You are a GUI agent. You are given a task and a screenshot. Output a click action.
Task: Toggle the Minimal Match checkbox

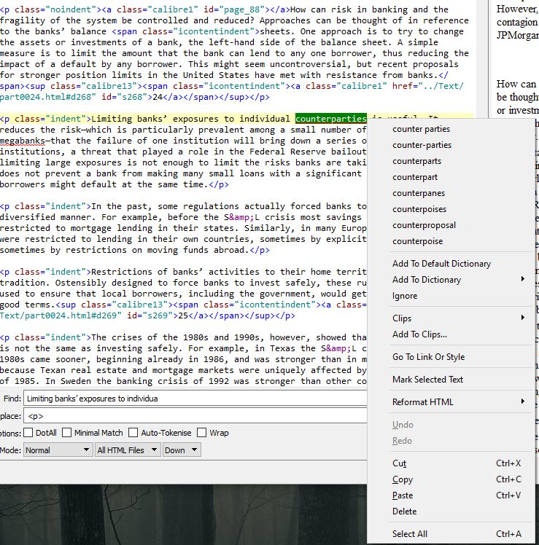click(67, 433)
